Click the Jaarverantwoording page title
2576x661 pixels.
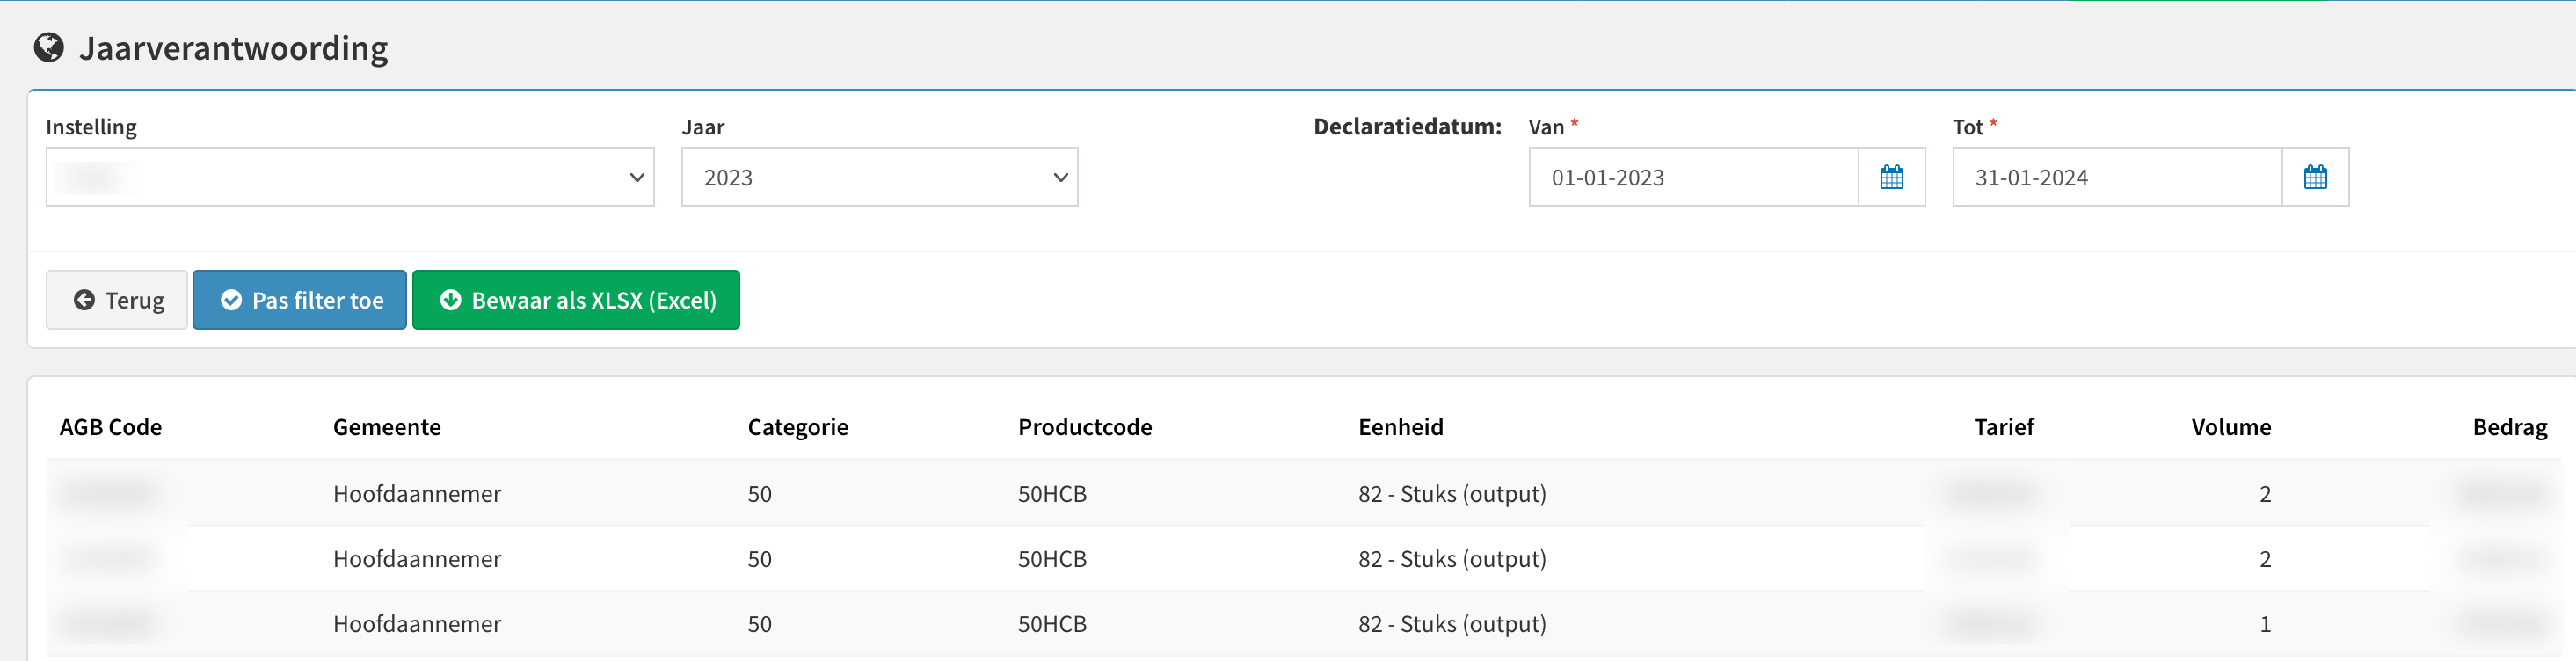(x=234, y=48)
